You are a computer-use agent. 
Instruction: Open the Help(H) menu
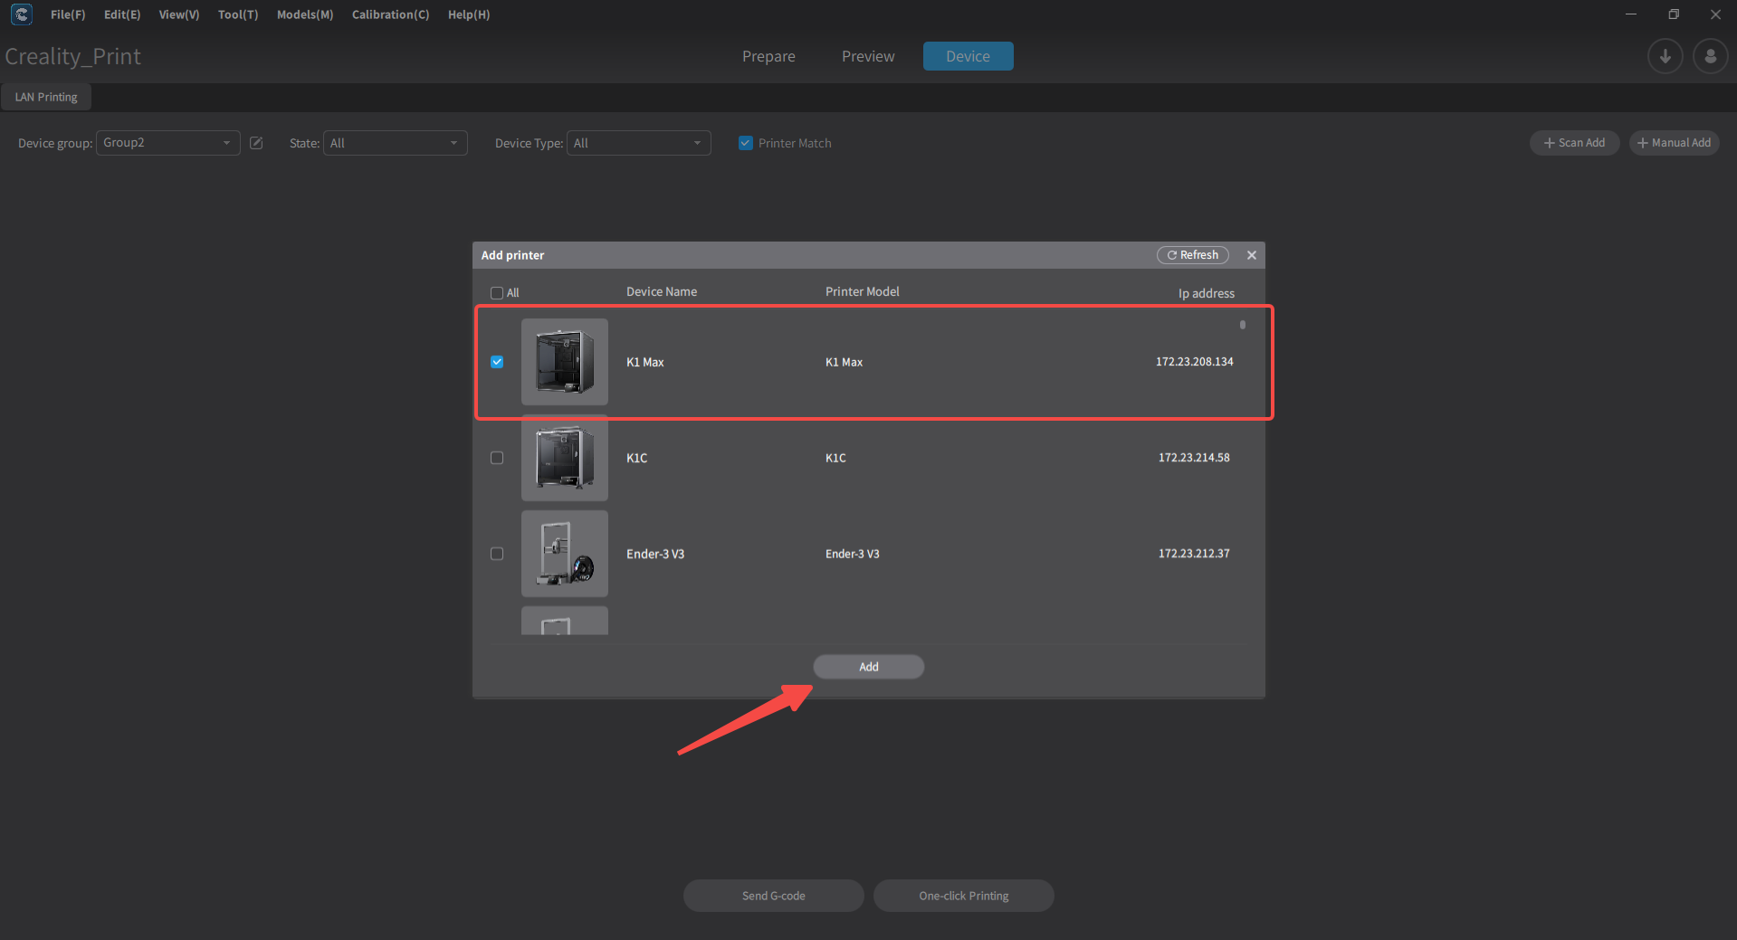pyautogui.click(x=469, y=14)
